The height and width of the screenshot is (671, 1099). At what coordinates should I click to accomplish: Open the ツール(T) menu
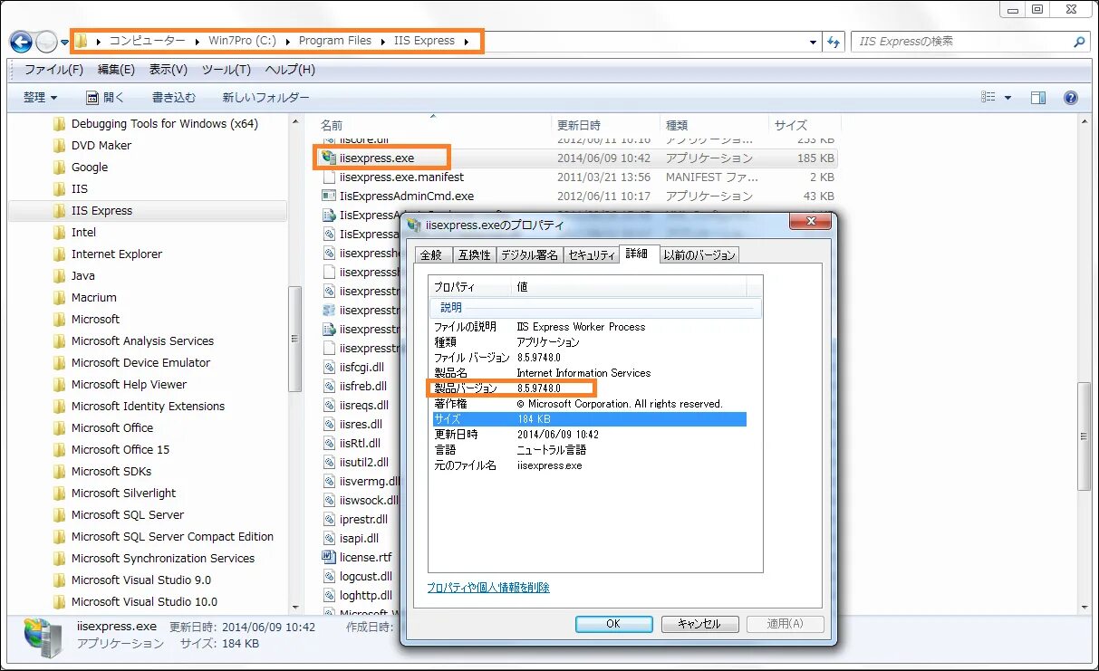(x=226, y=70)
